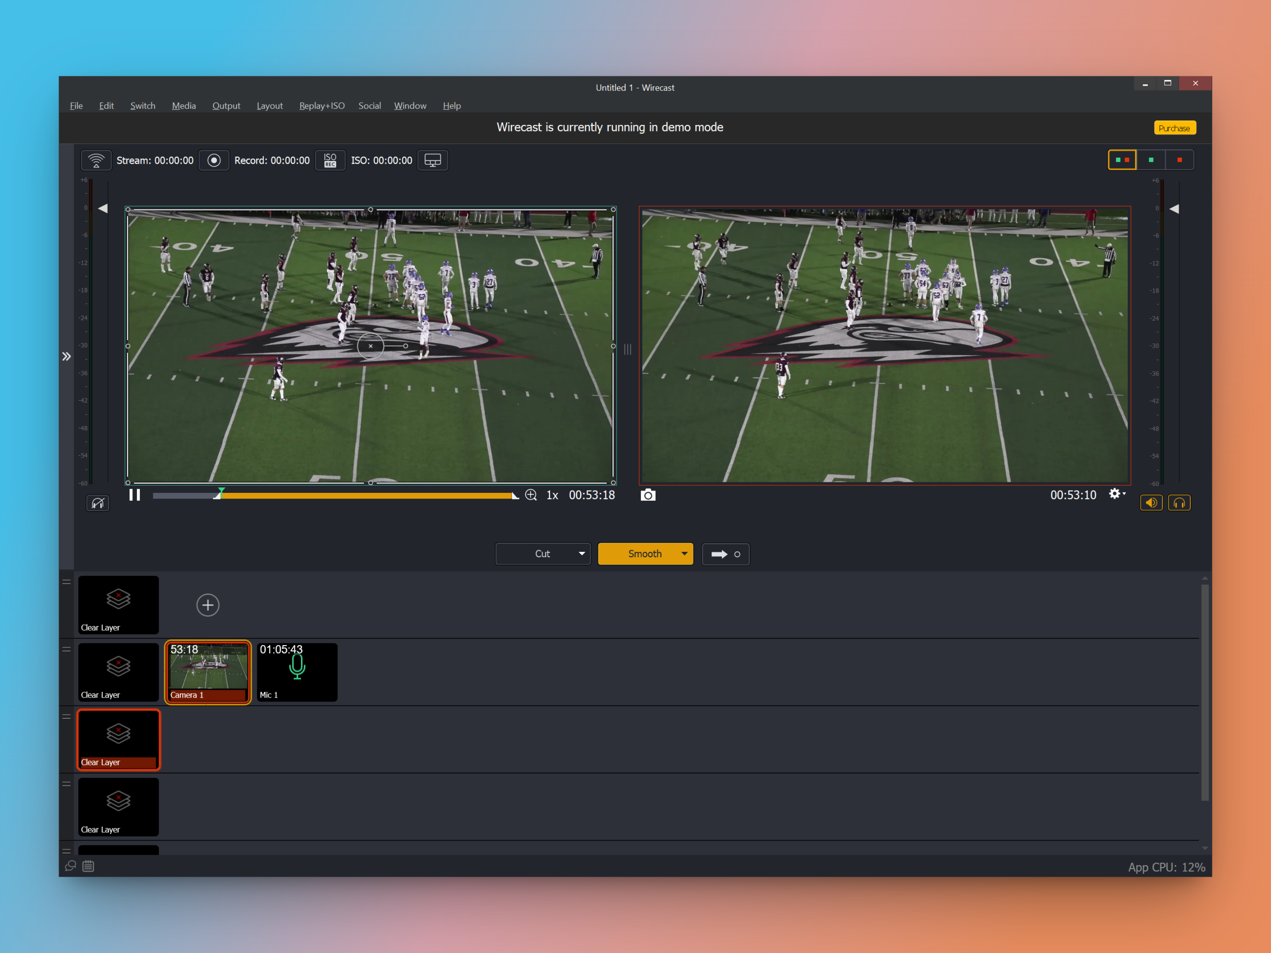Screen dimensions: 1271x953
Task: Click first layer drag handle icon
Action: click(x=67, y=582)
